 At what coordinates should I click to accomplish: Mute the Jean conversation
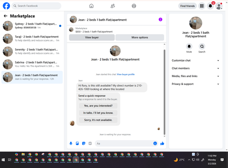[189, 47]
